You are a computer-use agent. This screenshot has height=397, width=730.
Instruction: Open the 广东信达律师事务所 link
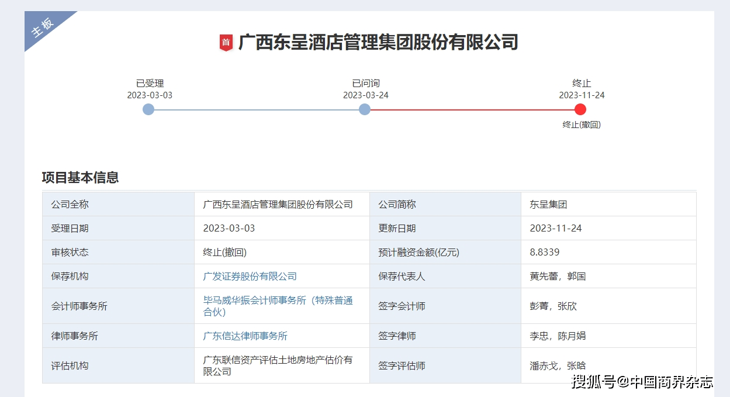click(245, 336)
